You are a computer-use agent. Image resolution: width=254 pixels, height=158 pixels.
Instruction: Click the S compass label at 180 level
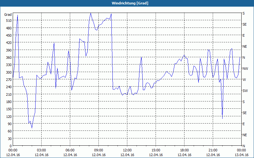click(x=244, y=102)
